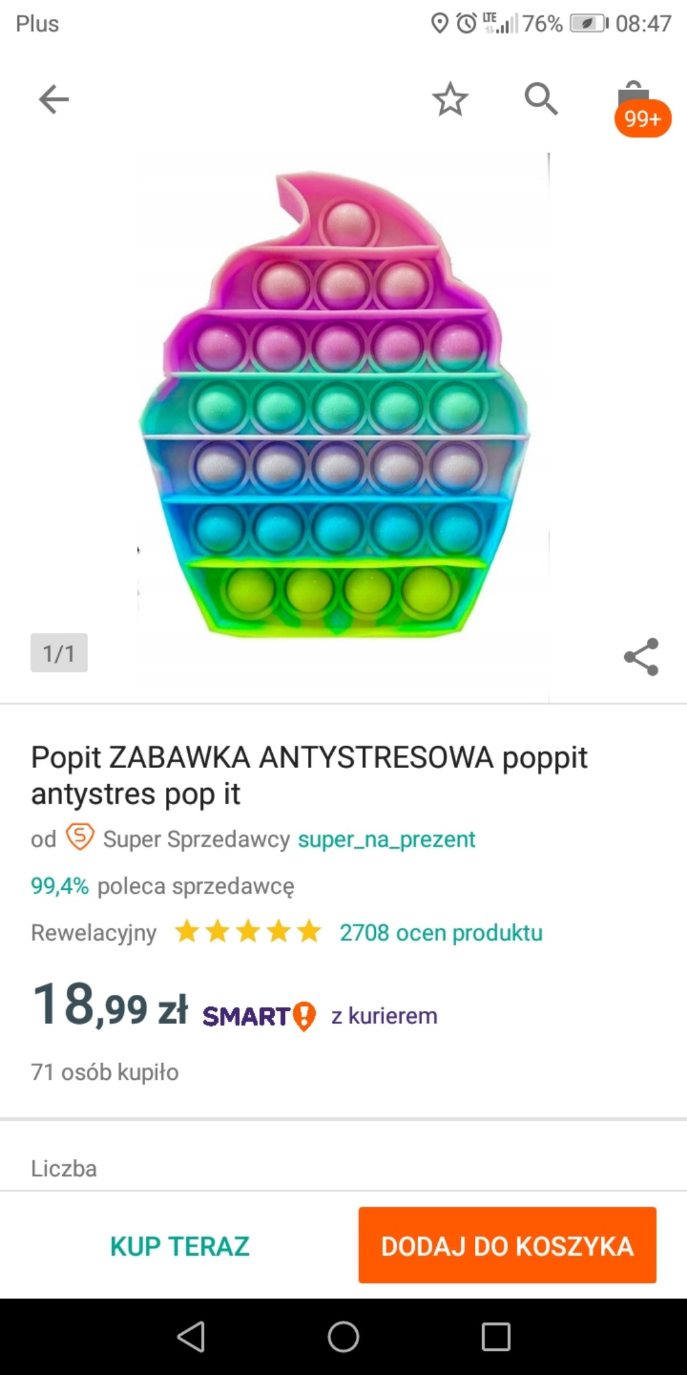Image resolution: width=687 pixels, height=1375 pixels.
Task: Tap DODAJ DO KOSZYKA button
Action: tap(507, 1245)
